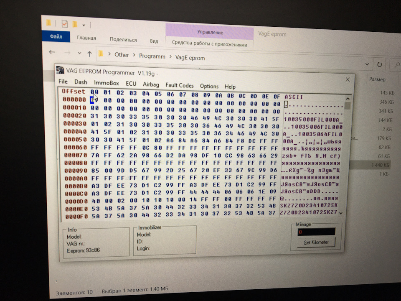Open the Поделиться ribbon tab
This screenshot has height=301, width=401.
pyautogui.click(x=123, y=39)
